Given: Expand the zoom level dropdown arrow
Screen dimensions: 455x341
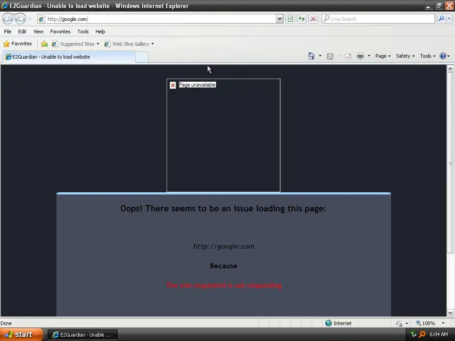Looking at the screenshot, I should [x=443, y=323].
